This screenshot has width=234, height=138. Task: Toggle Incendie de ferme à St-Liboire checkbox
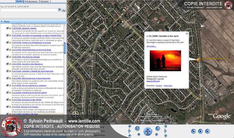pyautogui.click(x=7, y=92)
